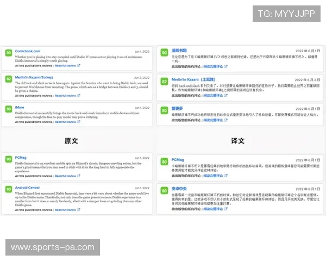The width and height of the screenshot is (326, 261).
Task: Click external link icon in 漫画书局 review
Action: pos(226,66)
